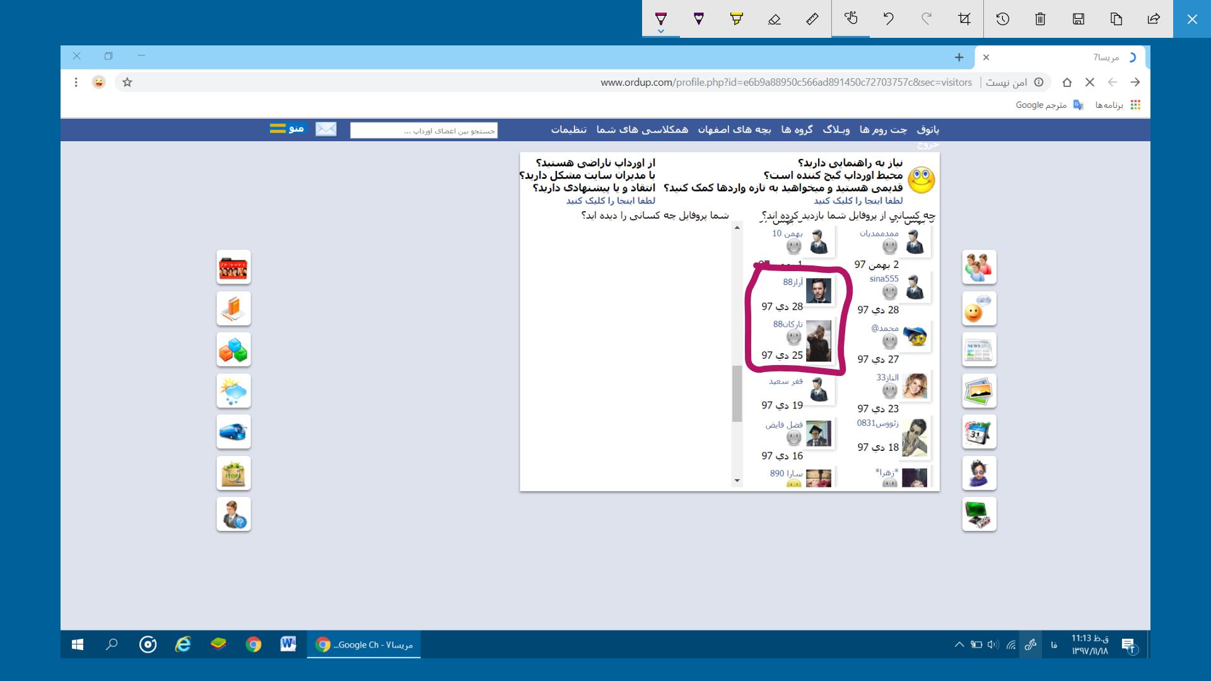Click visitor list scroll down arrow
The image size is (1211, 681).
tap(737, 480)
